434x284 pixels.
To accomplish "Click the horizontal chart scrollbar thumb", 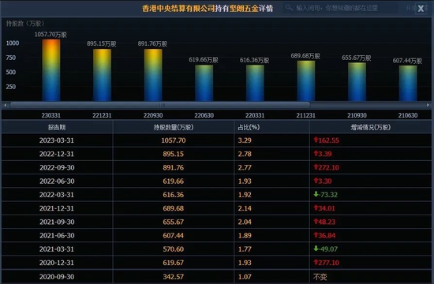I will (x=160, y=105).
